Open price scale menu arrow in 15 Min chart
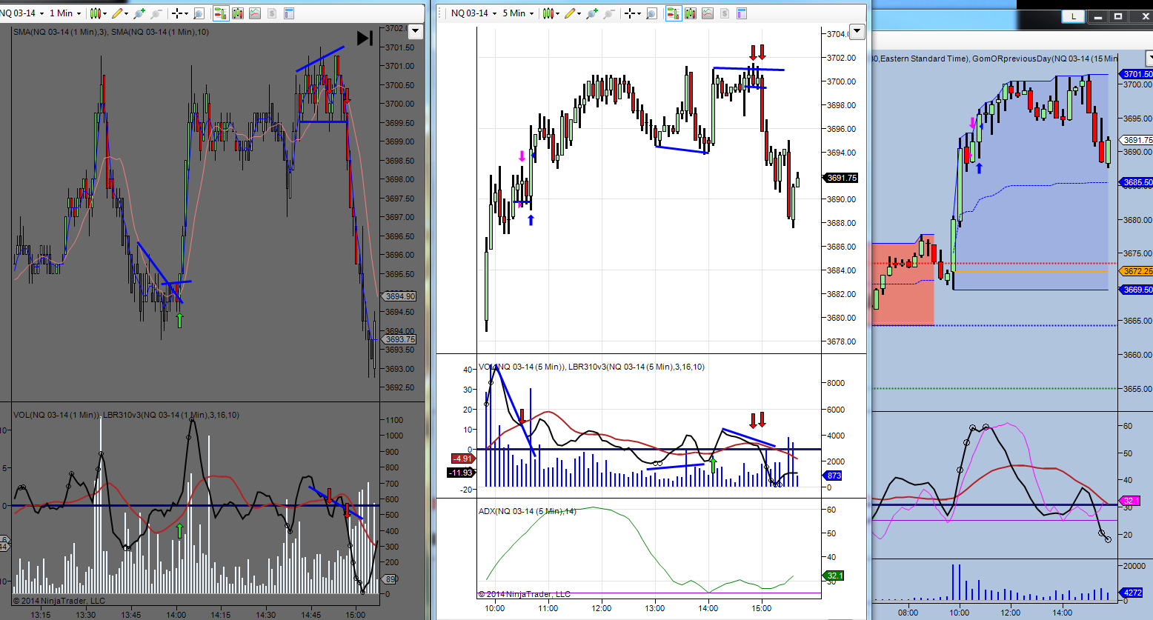This screenshot has height=620, width=1153. [1149, 58]
